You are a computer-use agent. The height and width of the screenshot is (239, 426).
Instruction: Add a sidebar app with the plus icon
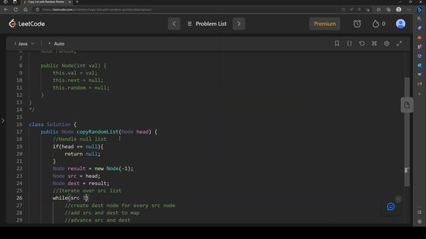pyautogui.click(x=419, y=94)
